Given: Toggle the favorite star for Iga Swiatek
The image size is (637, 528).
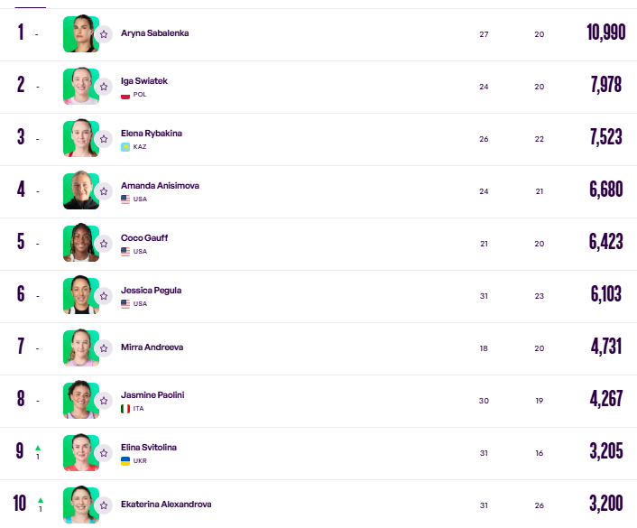Looking at the screenshot, I should pyautogui.click(x=104, y=87).
